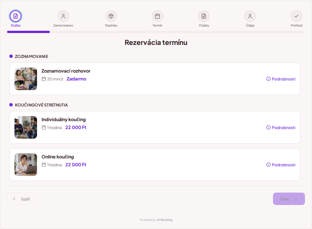Click calendar icon beside 20 minút
This screenshot has height=229, width=312.
pos(44,79)
